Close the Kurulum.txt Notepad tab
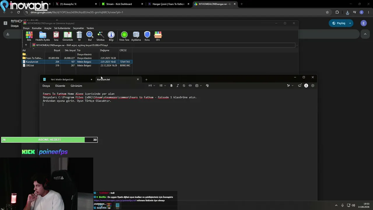 click(x=138, y=79)
